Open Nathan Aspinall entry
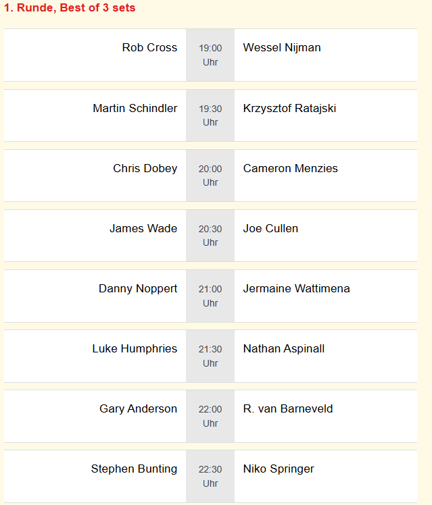This screenshot has height=505, width=432. click(x=284, y=349)
